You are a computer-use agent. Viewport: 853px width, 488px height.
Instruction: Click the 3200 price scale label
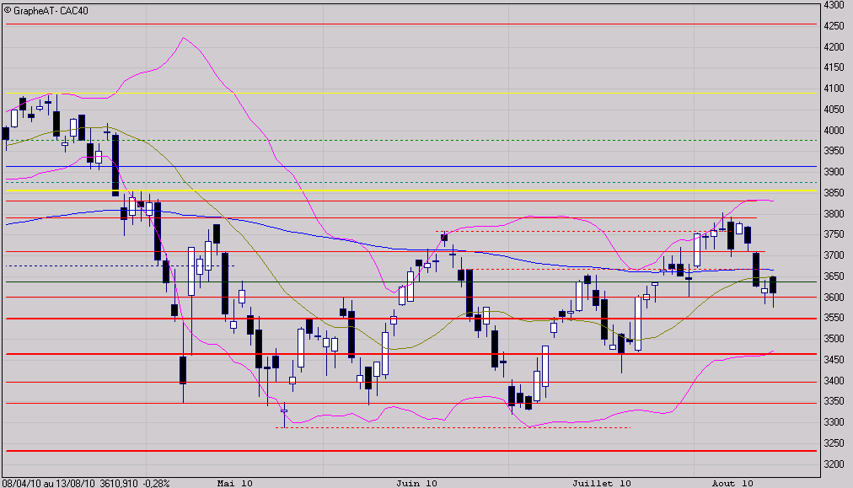tap(834, 464)
